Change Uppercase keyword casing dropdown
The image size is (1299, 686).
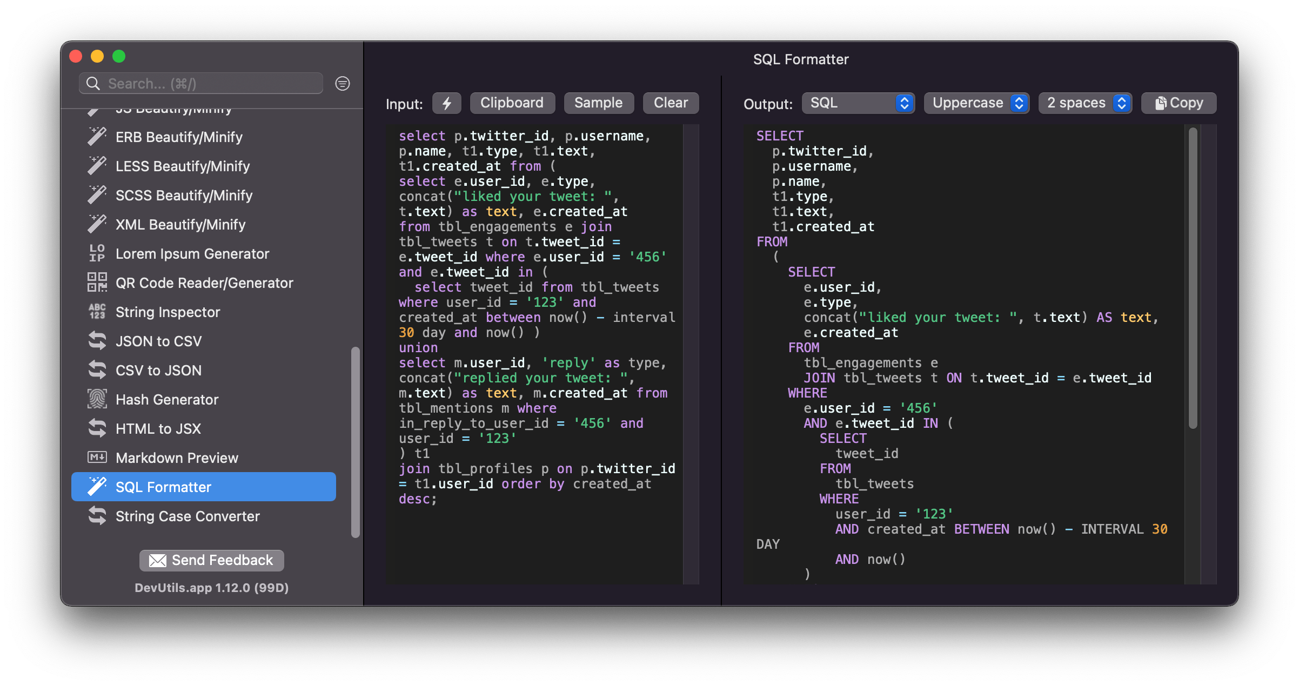coord(976,103)
